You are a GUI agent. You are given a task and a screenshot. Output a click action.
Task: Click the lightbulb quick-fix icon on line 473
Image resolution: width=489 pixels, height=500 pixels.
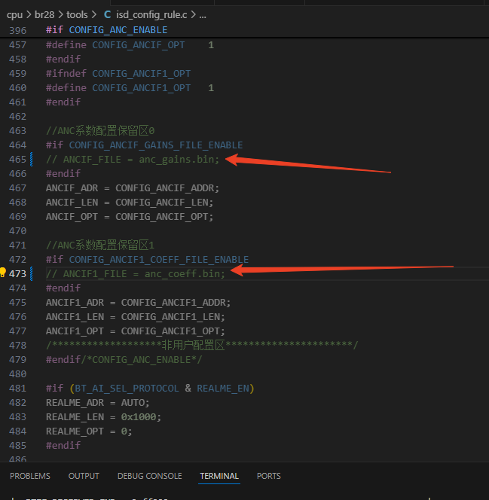tap(2, 273)
